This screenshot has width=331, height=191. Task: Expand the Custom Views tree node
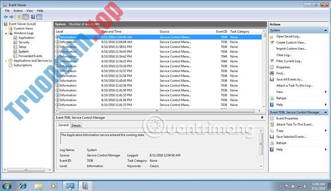[x=6, y=28]
